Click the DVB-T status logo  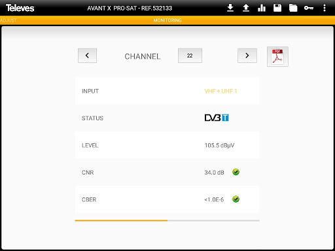(217, 118)
